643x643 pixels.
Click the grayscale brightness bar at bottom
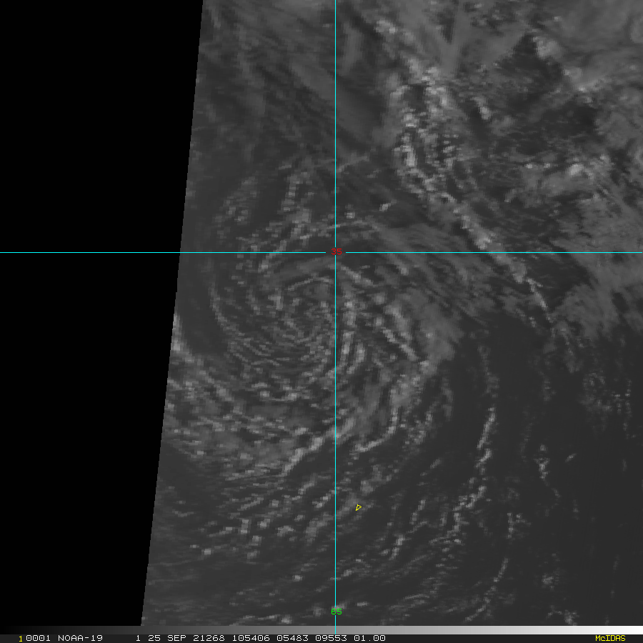321,630
